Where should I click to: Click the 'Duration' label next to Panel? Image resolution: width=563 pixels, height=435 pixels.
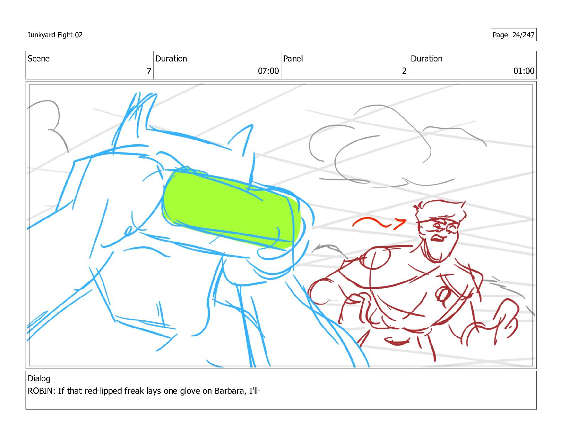click(427, 59)
